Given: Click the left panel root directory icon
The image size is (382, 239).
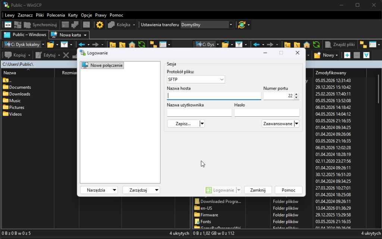Looking at the screenshot, I should (x=122, y=44).
